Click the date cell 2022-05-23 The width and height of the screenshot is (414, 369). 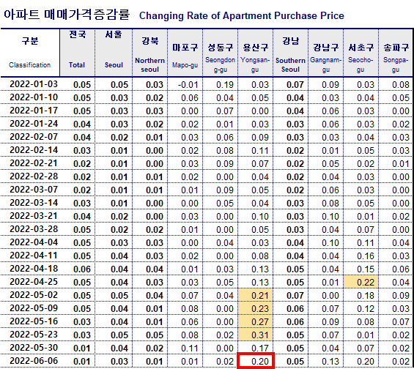point(34,335)
